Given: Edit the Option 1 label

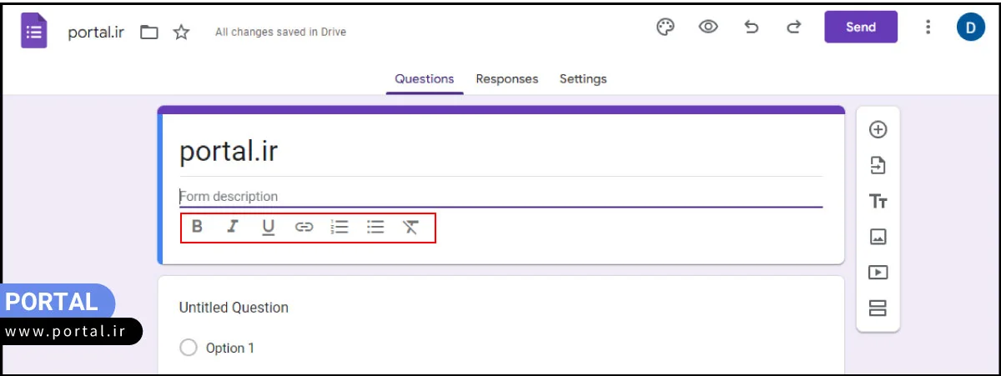Looking at the screenshot, I should [230, 348].
